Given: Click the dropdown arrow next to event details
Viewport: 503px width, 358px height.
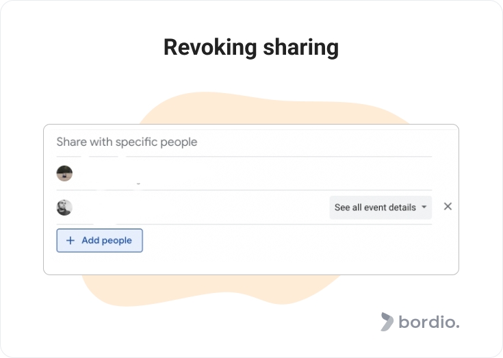Looking at the screenshot, I should (x=424, y=207).
